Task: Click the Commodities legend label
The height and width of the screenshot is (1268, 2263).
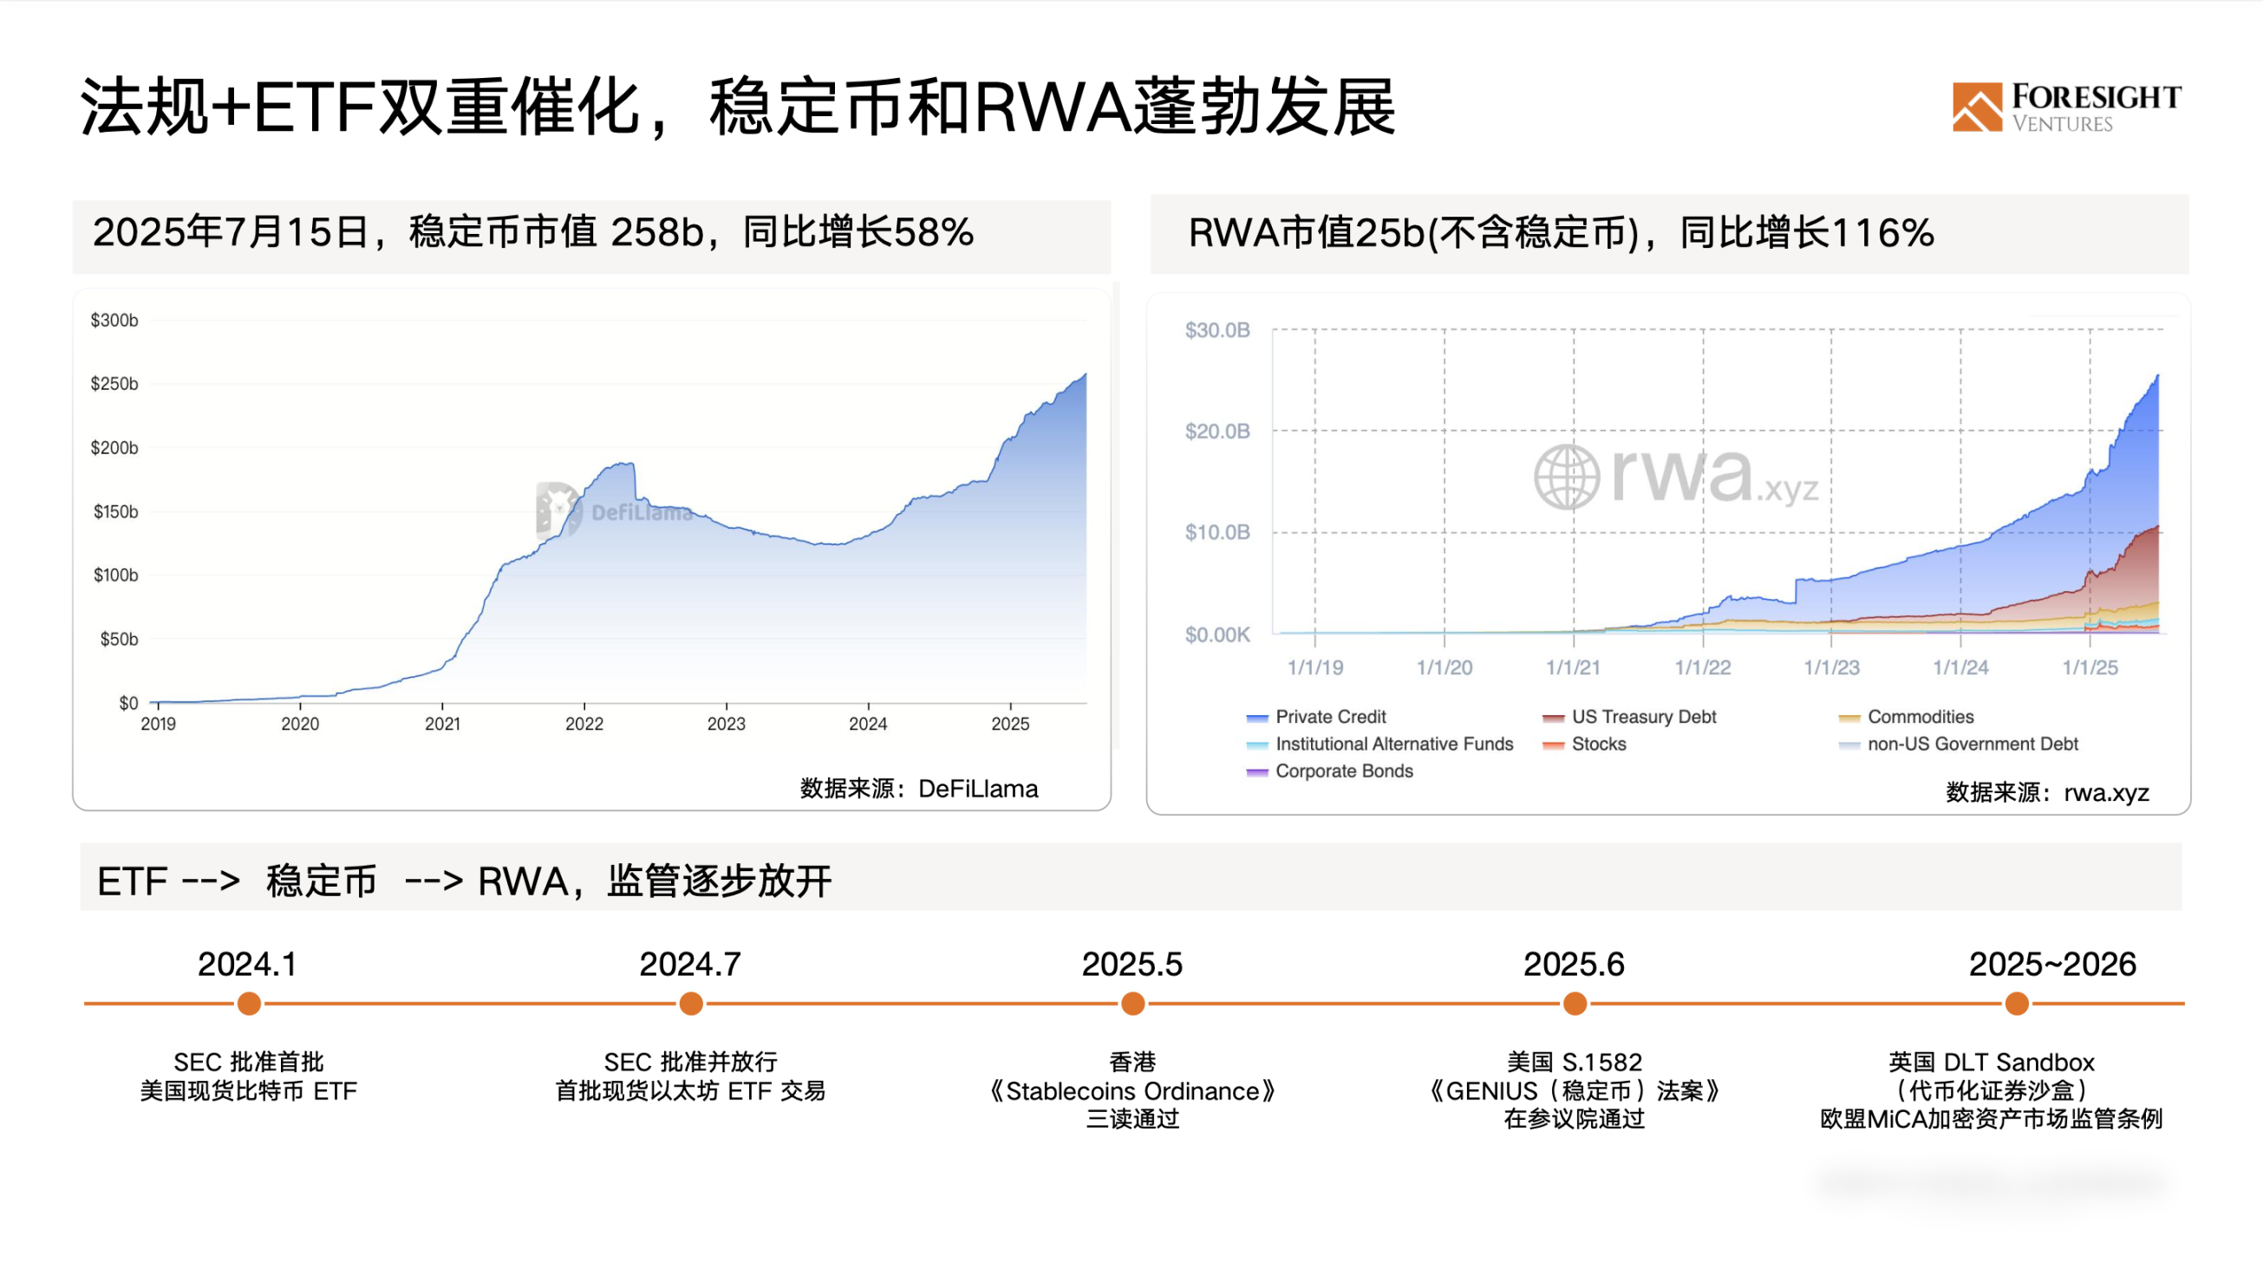Action: coord(1921,717)
